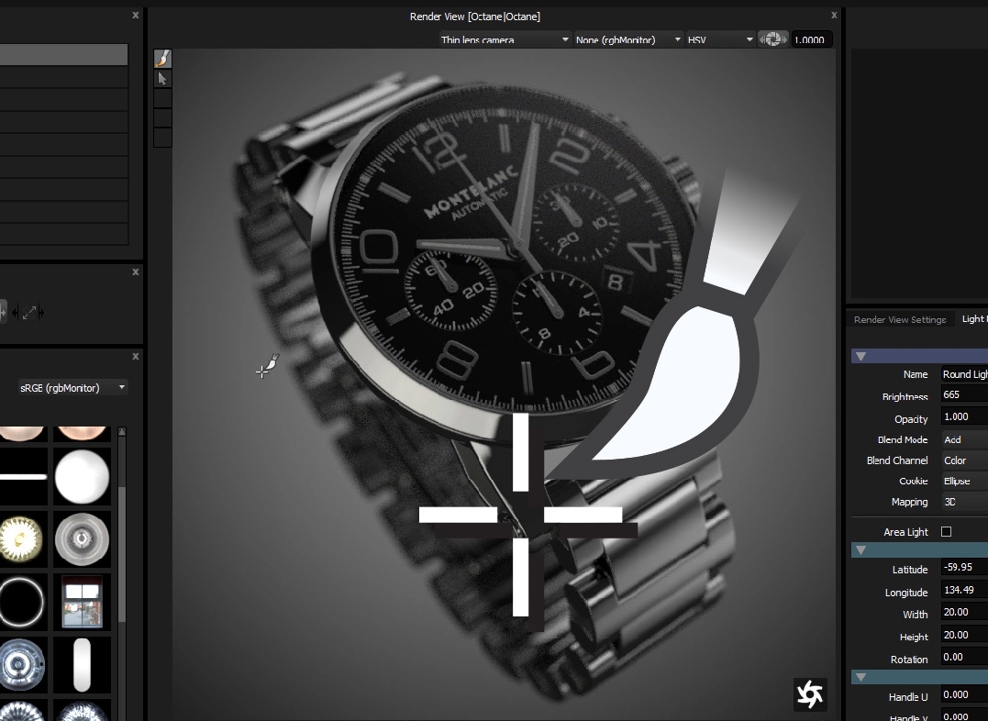Viewport: 988px width, 721px height.
Task: Click the Name input field
Action: pyautogui.click(x=965, y=374)
